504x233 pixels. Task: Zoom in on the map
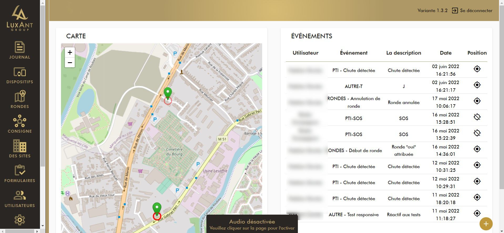70,53
